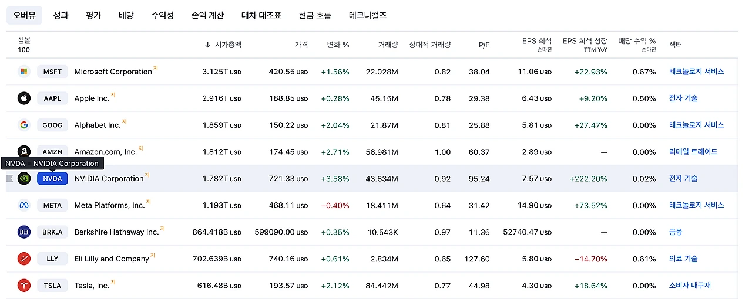The width and height of the screenshot is (752, 299).
Task: Click the MSFT ticker badge
Action: pos(52,72)
